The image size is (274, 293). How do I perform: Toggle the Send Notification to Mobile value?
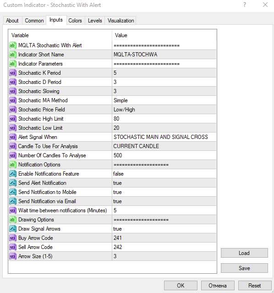coord(164,192)
